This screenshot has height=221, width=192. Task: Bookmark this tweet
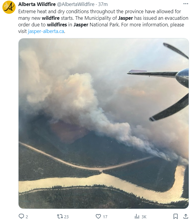[176, 216]
